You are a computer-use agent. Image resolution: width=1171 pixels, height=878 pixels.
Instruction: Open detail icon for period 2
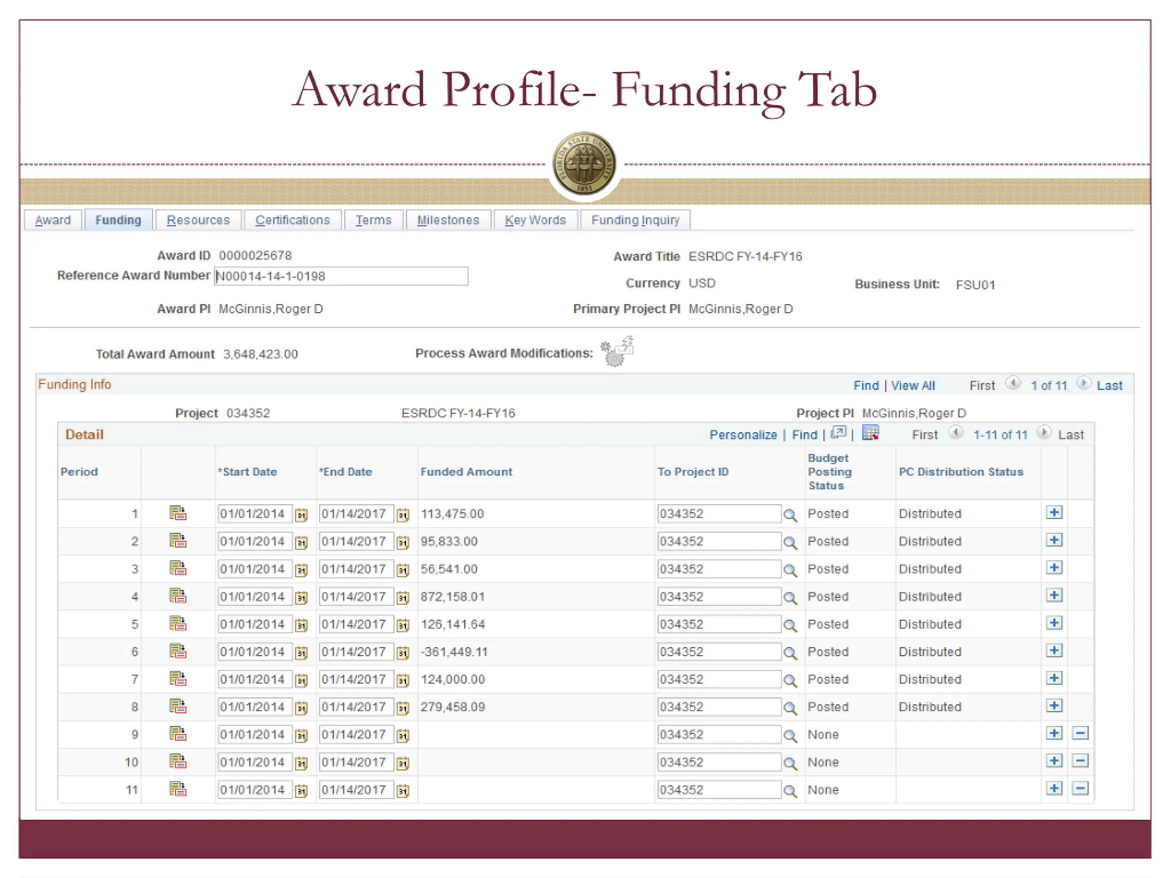(x=178, y=541)
